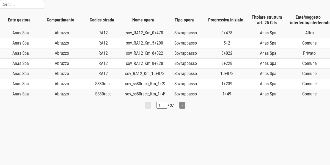Sort by Ente gestore column header
Screen dimensions: 330x165
click(x=19, y=20)
